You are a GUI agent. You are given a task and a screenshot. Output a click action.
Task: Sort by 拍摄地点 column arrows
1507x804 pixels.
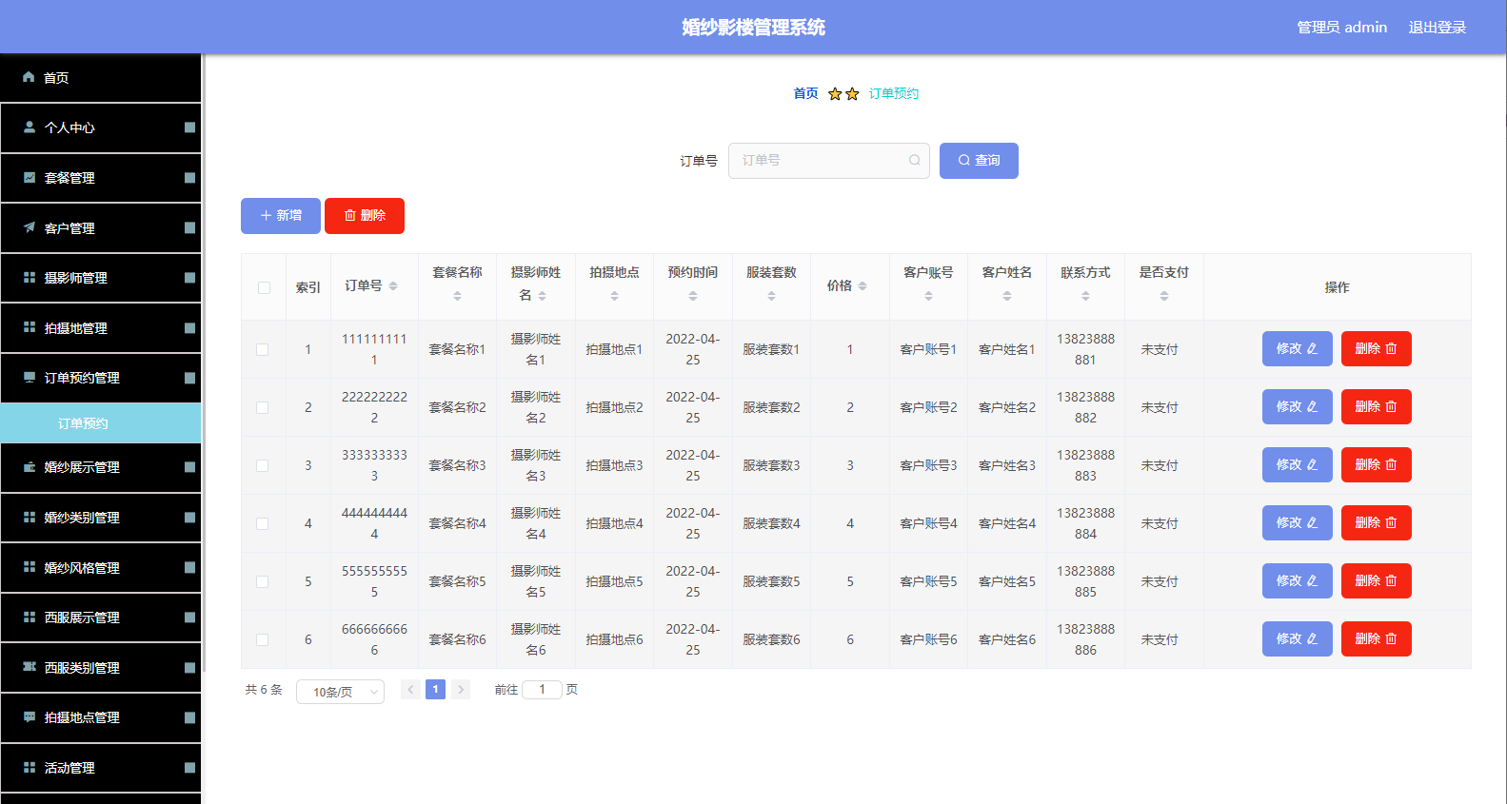[x=614, y=296]
